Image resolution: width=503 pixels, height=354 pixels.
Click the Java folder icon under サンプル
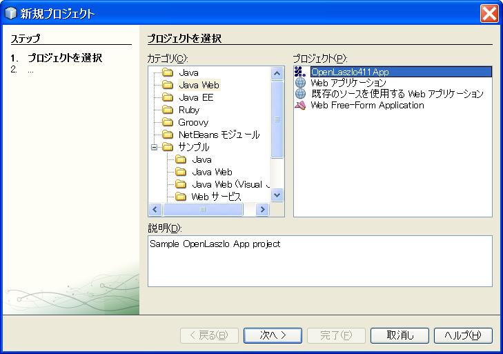(x=181, y=159)
